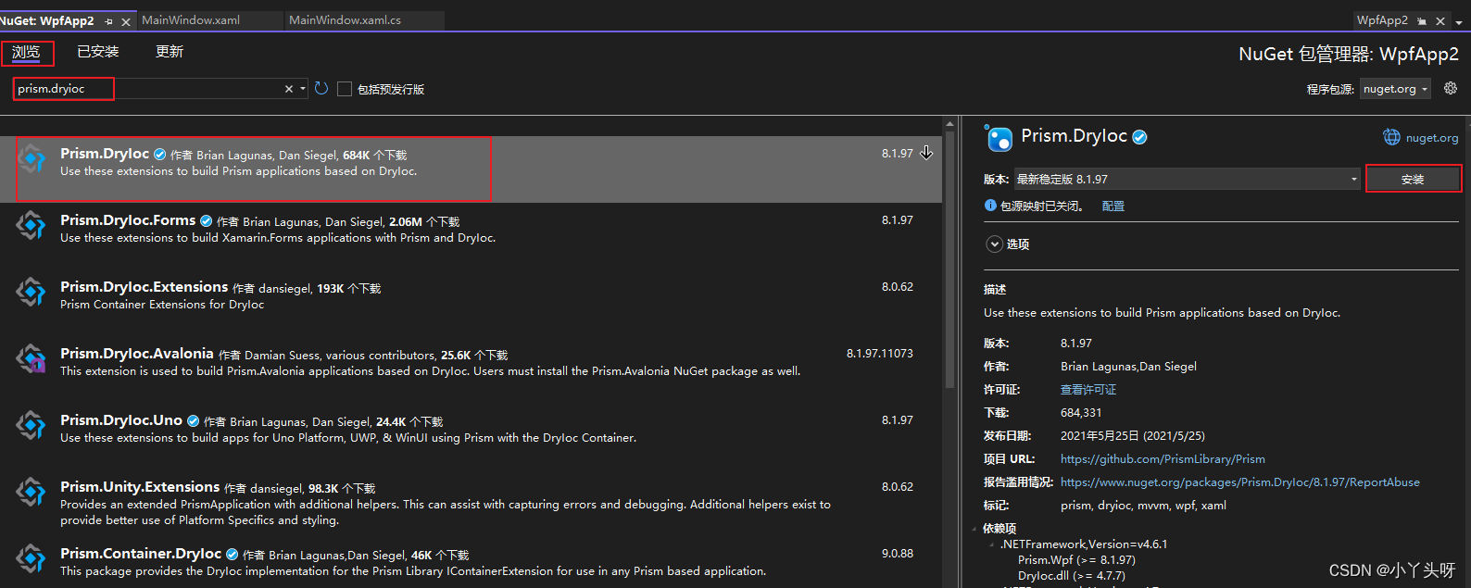Click the DryIoc.dll (>= 4.7.7) dependency
This screenshot has height=588, width=1471.
click(x=1072, y=576)
